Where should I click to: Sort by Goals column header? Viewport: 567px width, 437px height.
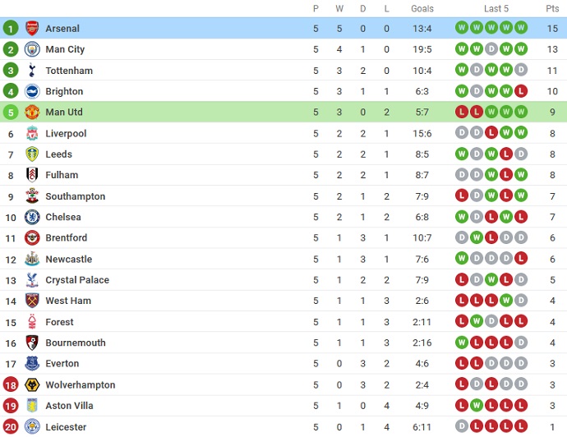[422, 8]
